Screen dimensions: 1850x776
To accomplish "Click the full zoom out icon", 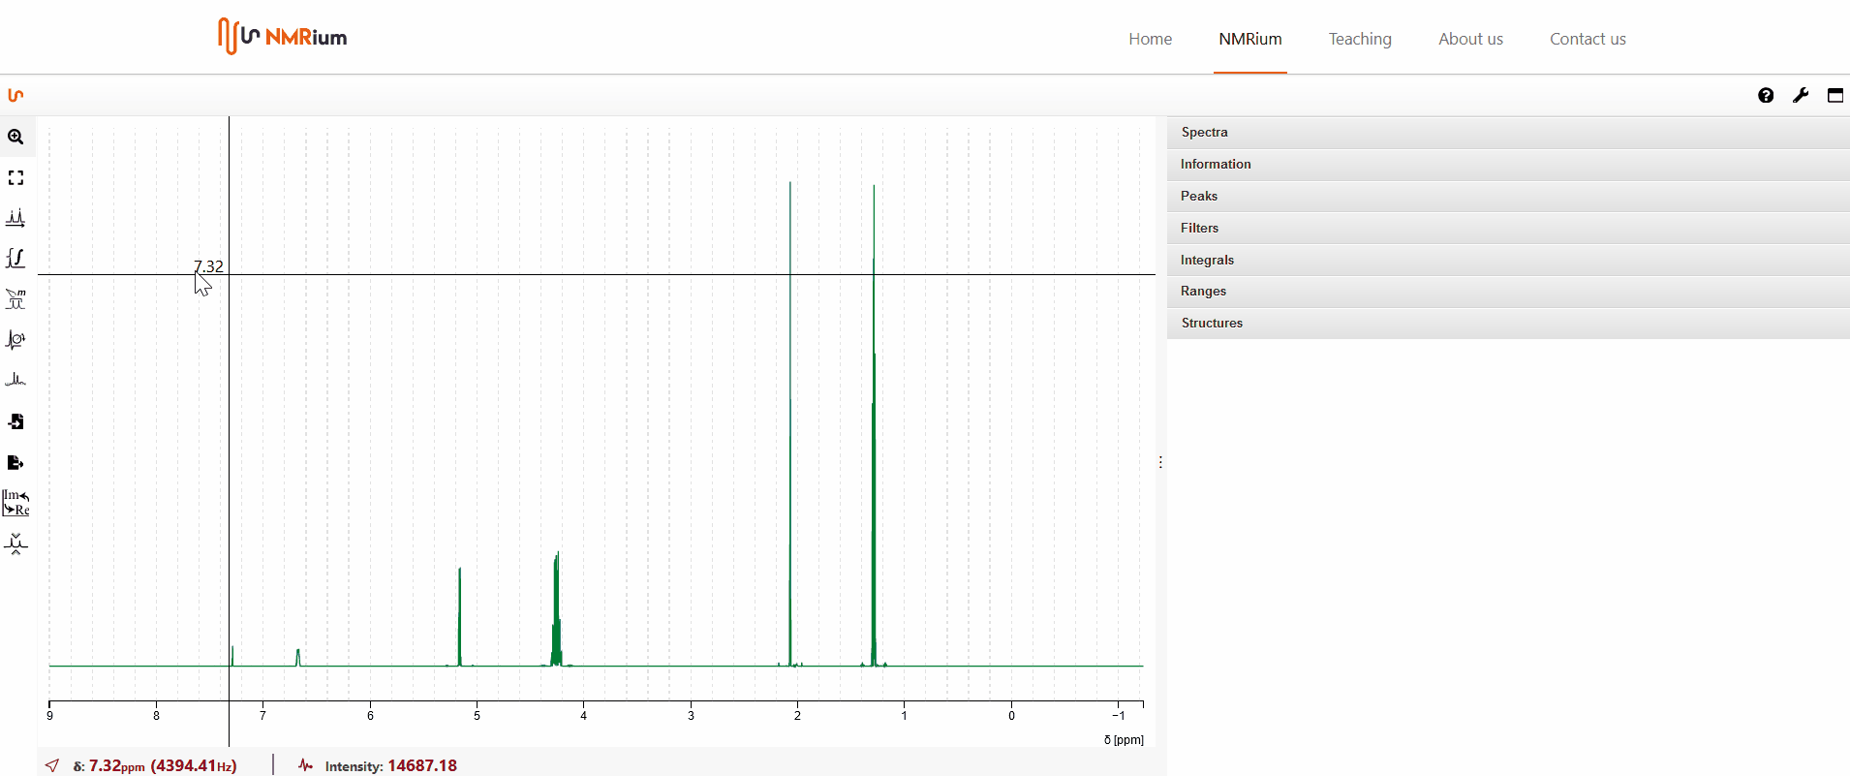I will 15,178.
